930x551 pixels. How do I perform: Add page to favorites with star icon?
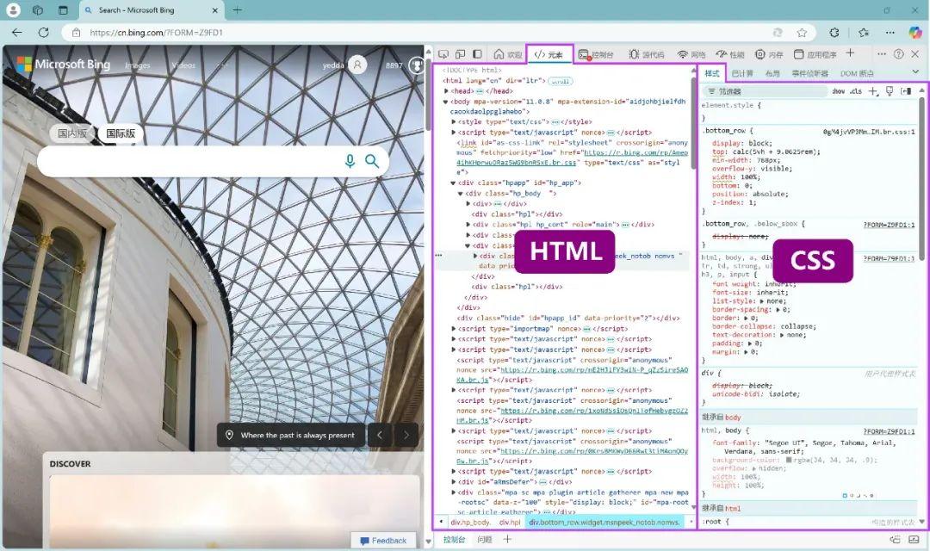[x=802, y=33]
